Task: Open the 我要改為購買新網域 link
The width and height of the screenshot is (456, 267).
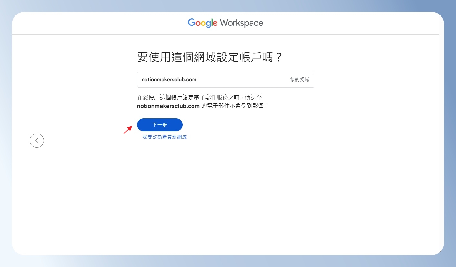Action: point(164,137)
